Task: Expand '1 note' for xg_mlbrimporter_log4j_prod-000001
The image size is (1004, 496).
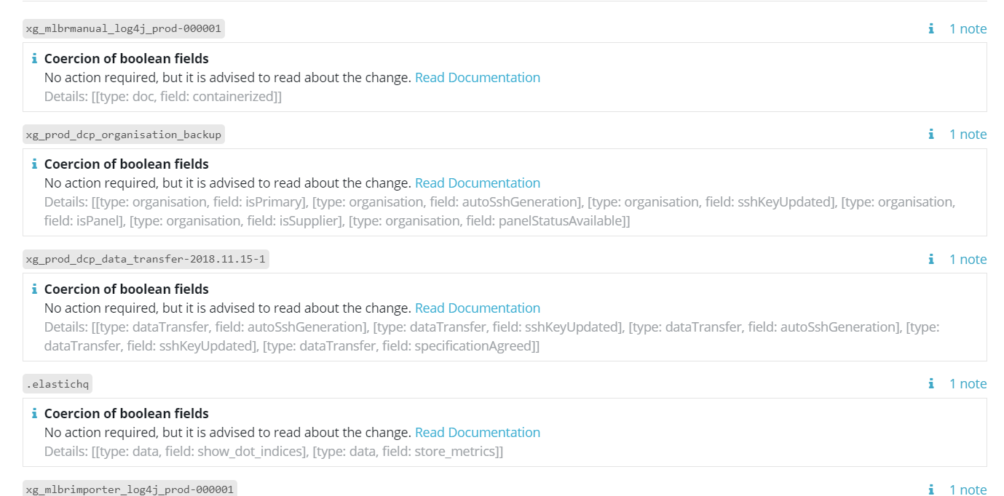Action: (x=968, y=489)
